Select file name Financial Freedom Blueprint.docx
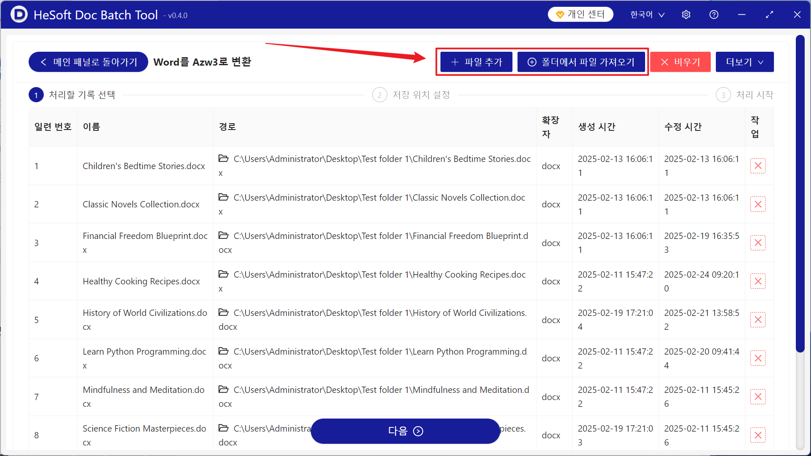 pyautogui.click(x=145, y=243)
